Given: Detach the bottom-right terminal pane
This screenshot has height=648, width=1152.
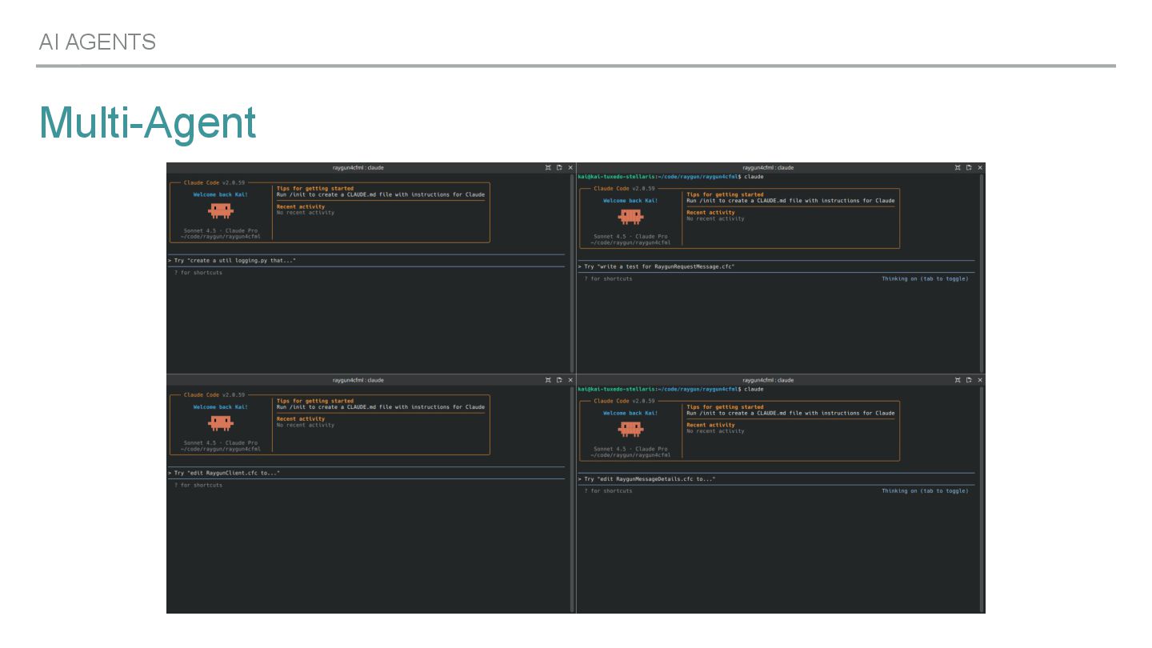Looking at the screenshot, I should pyautogui.click(x=969, y=380).
